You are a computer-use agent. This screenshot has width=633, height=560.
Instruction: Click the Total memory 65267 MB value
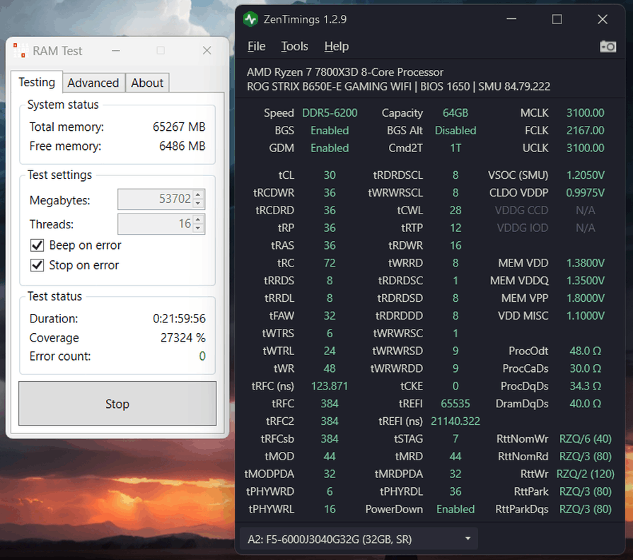[179, 127]
